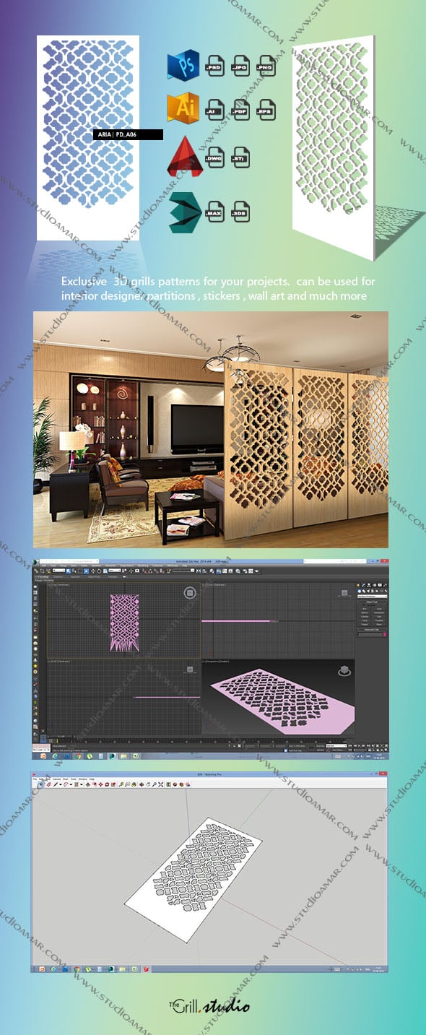Select the .DWG file format icon
This screenshot has width=426, height=1035.
[215, 156]
